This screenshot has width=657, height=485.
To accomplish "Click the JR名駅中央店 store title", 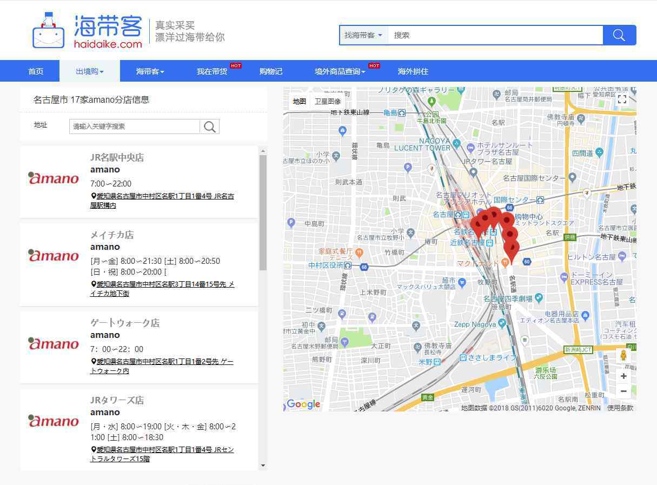I will pos(117,158).
